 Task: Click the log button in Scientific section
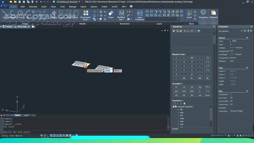pyautogui.click(x=200, y=87)
